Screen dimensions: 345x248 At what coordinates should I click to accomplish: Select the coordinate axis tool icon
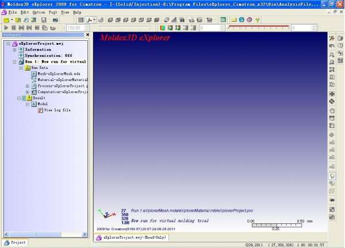click(89, 20)
